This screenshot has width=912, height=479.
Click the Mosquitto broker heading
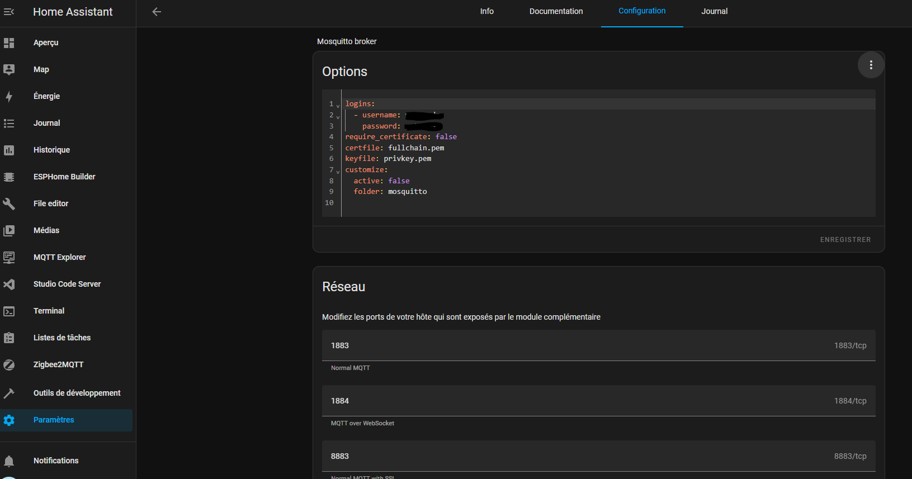pos(347,41)
